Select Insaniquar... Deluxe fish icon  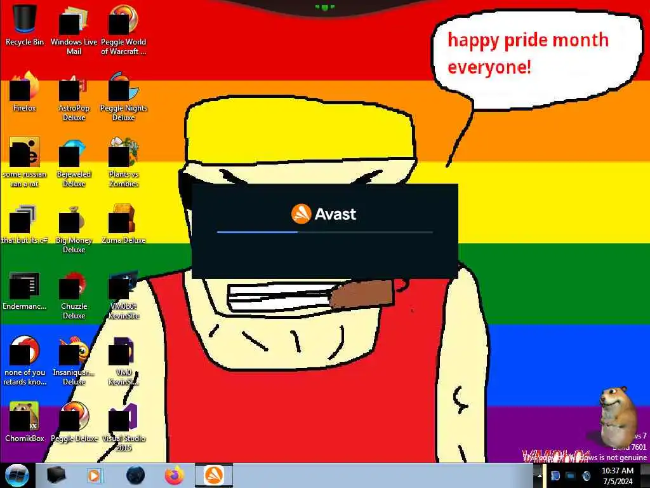click(x=74, y=361)
